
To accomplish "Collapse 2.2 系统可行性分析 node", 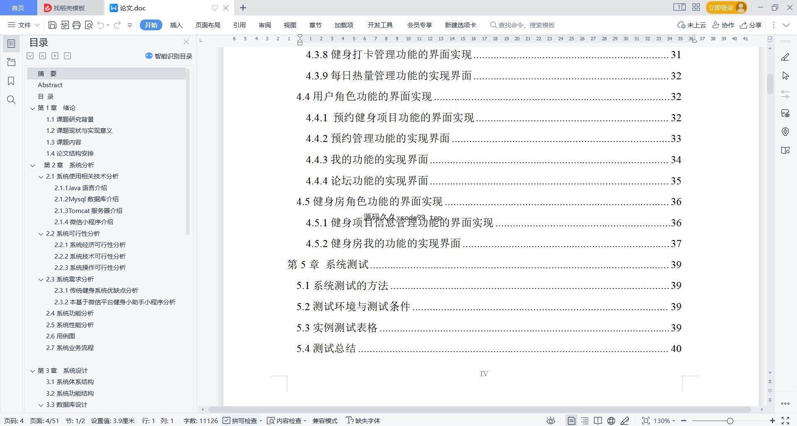I will point(41,234).
